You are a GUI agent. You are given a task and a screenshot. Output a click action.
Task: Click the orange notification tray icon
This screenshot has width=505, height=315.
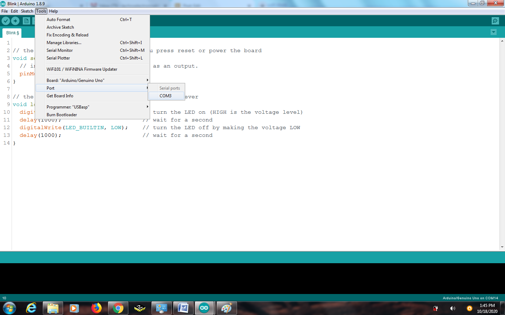(x=469, y=308)
